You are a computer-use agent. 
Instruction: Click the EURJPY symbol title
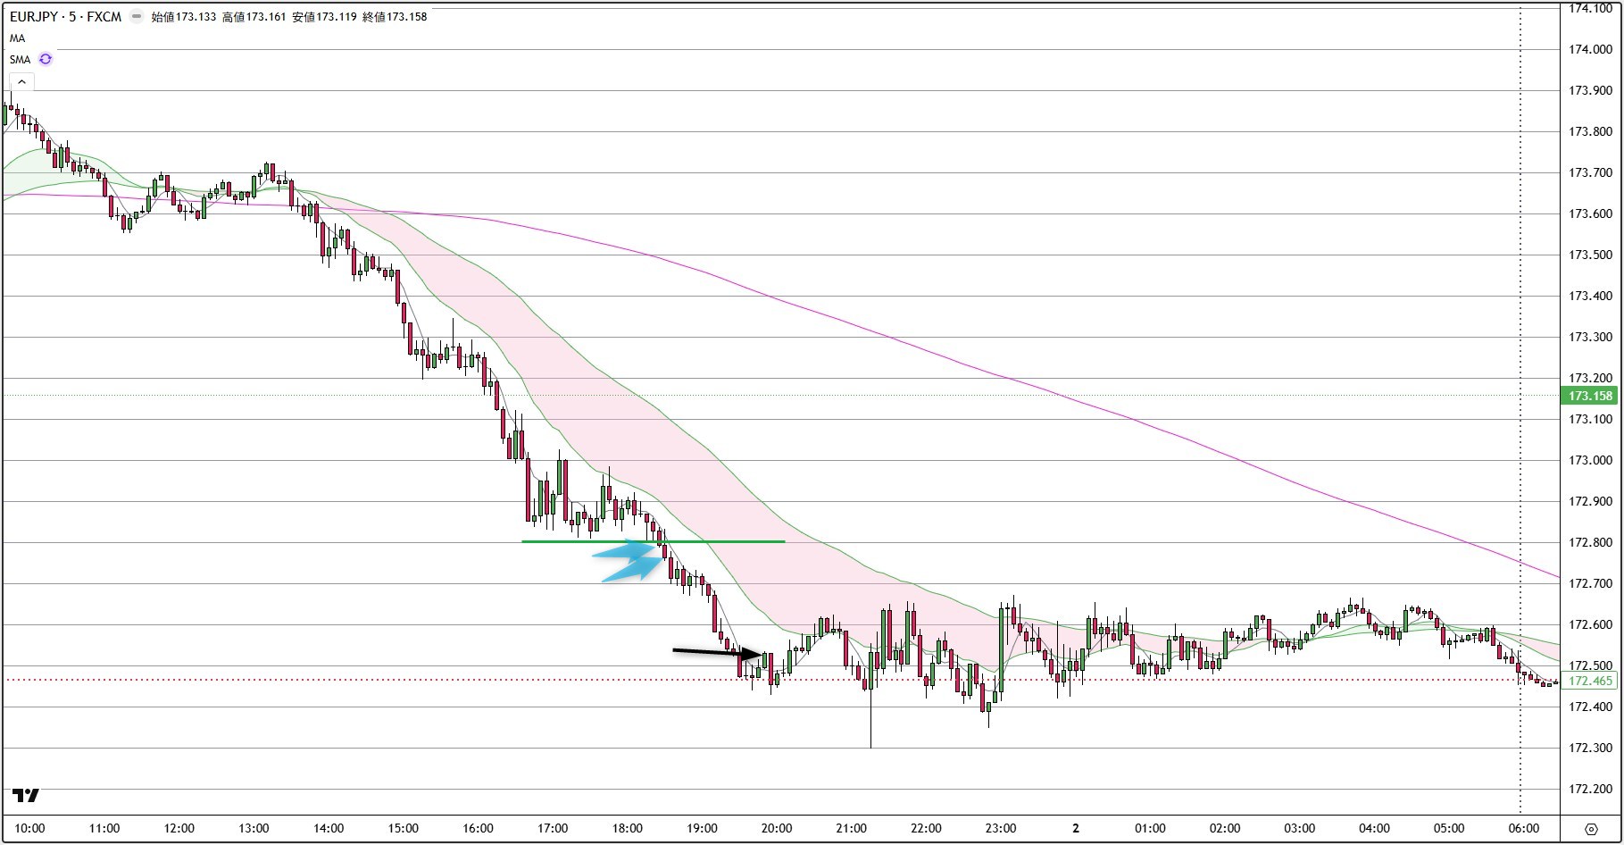click(65, 16)
